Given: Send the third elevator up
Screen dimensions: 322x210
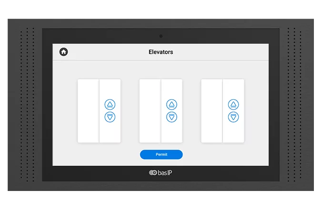Looking at the screenshot, I should pos(233,105).
